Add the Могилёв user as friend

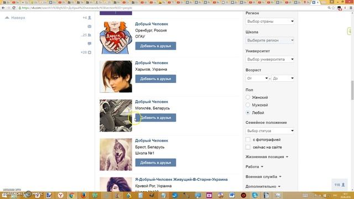[155, 118]
